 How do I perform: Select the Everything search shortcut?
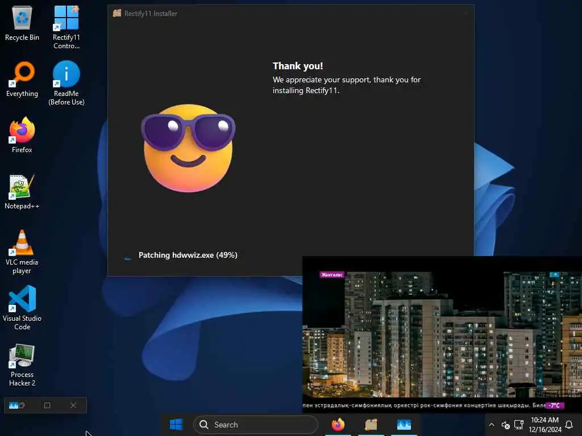22,79
